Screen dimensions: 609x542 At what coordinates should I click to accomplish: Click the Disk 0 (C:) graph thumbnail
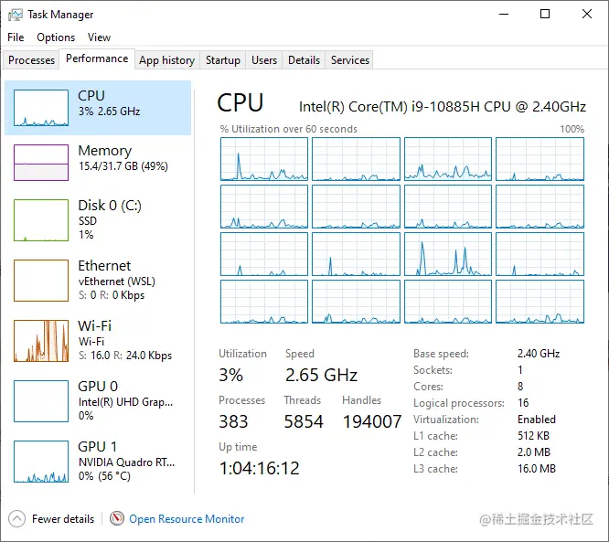[x=41, y=220]
